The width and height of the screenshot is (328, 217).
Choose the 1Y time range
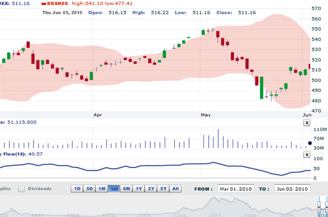(139, 189)
